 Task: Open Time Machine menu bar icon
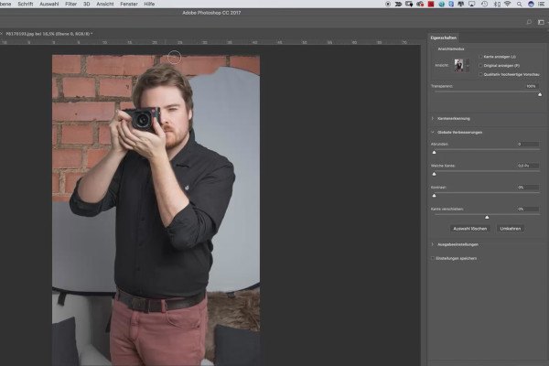pos(484,4)
